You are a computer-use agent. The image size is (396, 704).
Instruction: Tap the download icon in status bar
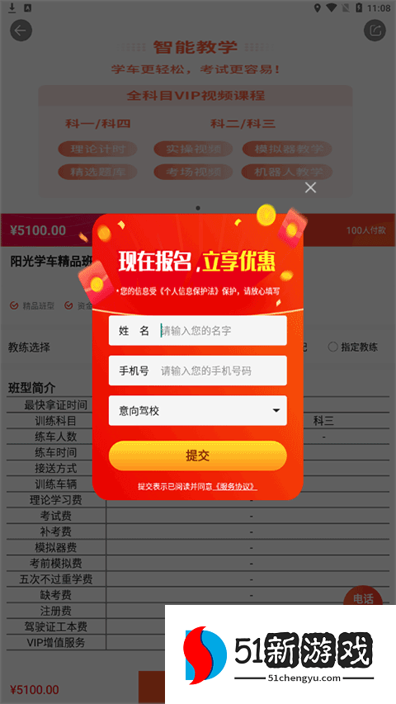[x=12, y=7]
